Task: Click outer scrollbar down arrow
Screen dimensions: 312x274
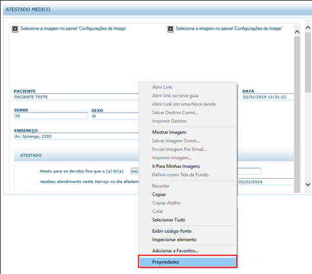Action: pos(308,185)
